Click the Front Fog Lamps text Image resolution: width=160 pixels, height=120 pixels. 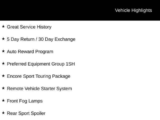(25, 101)
